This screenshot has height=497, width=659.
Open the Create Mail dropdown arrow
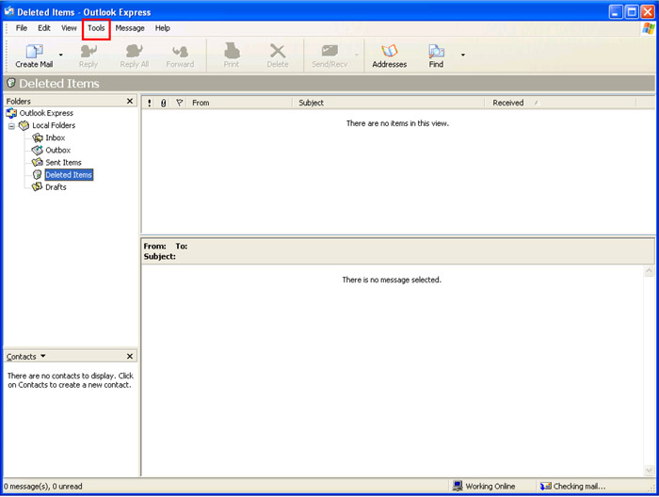tap(61, 56)
